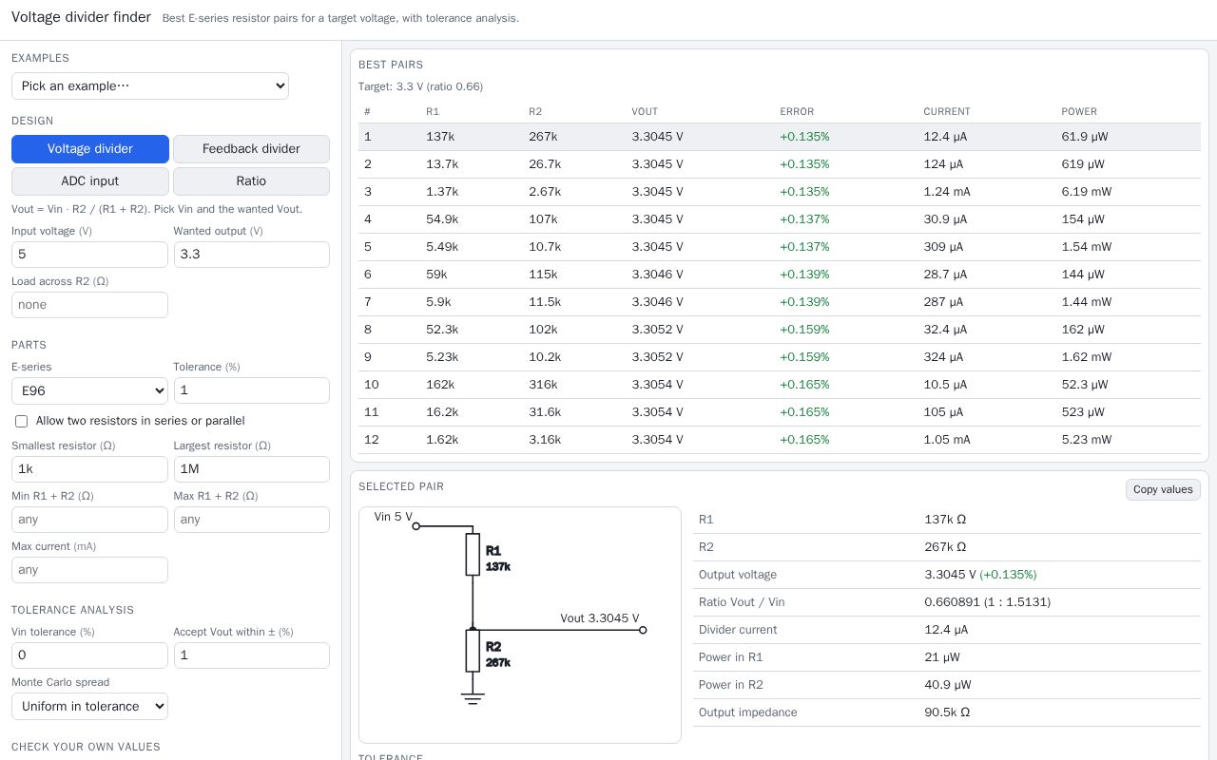
Task: Select the 13.7k / 26.7k pair row
Action: (x=780, y=164)
